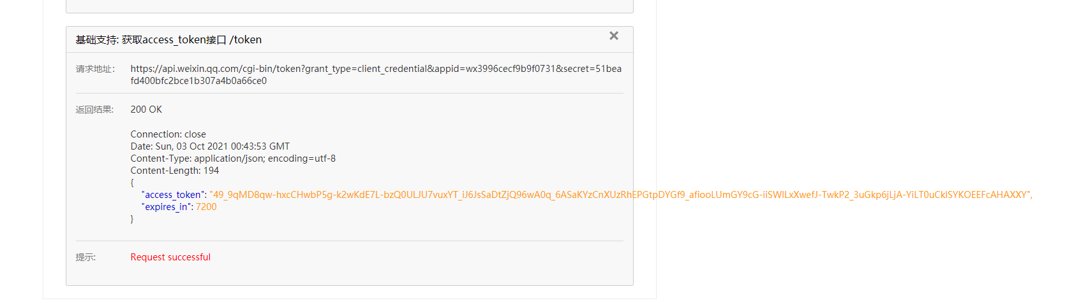Click the 提示 label
Screen dimensions: 1090x303
click(x=86, y=257)
